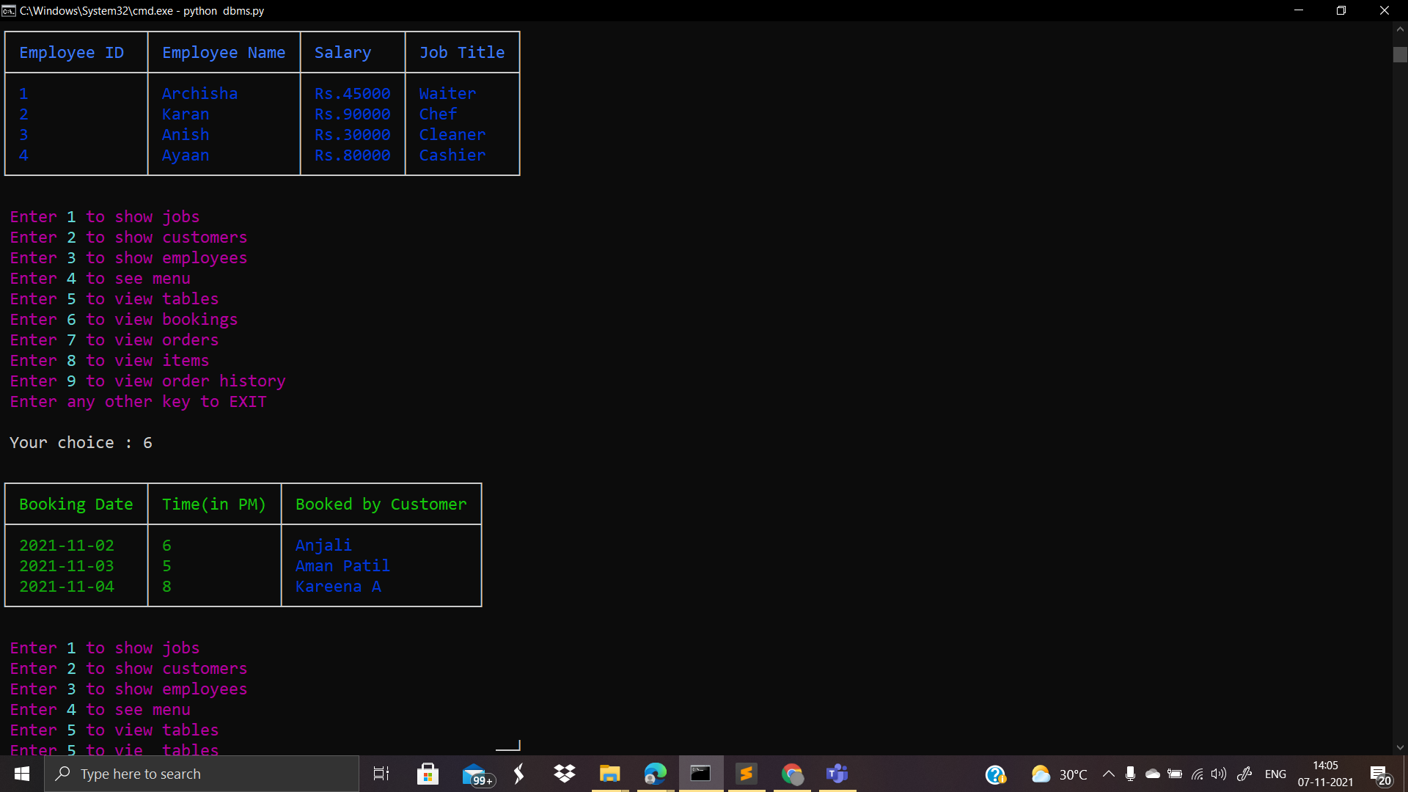
Task: Switch to Google Chrome in taskbar
Action: (x=792, y=774)
